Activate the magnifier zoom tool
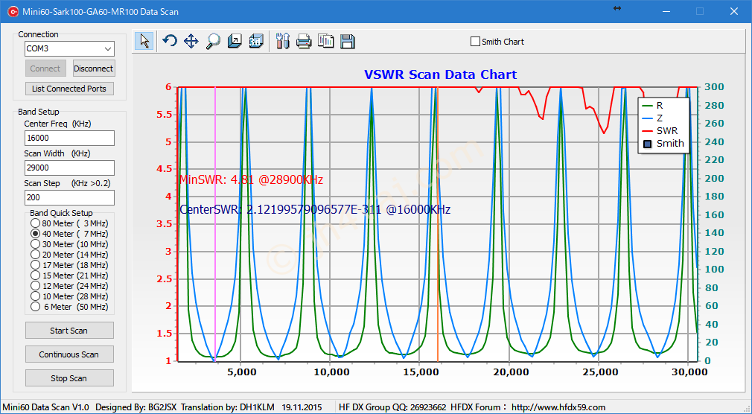The width and height of the screenshot is (752, 414). click(x=212, y=41)
